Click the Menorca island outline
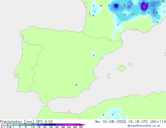The width and height of the screenshot is (166, 128). coord(131,65)
